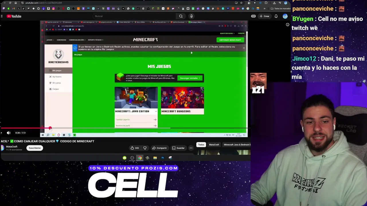This screenshot has width=367, height=206.
Task: Go to YouTube home via logo
Action: pyautogui.click(x=14, y=16)
